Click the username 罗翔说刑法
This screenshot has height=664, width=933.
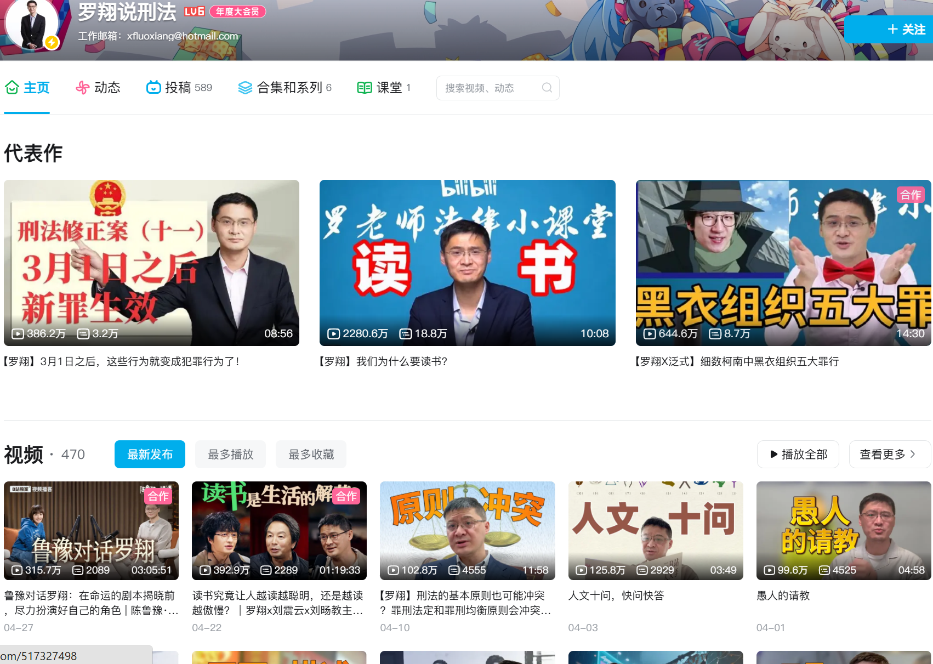click(127, 12)
